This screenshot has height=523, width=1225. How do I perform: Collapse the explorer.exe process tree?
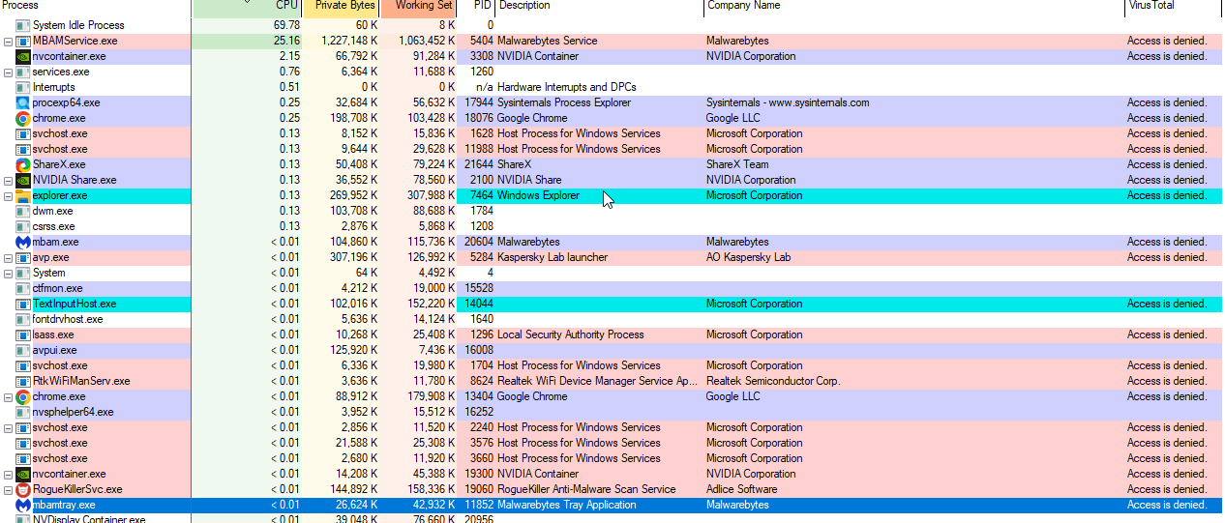point(8,195)
